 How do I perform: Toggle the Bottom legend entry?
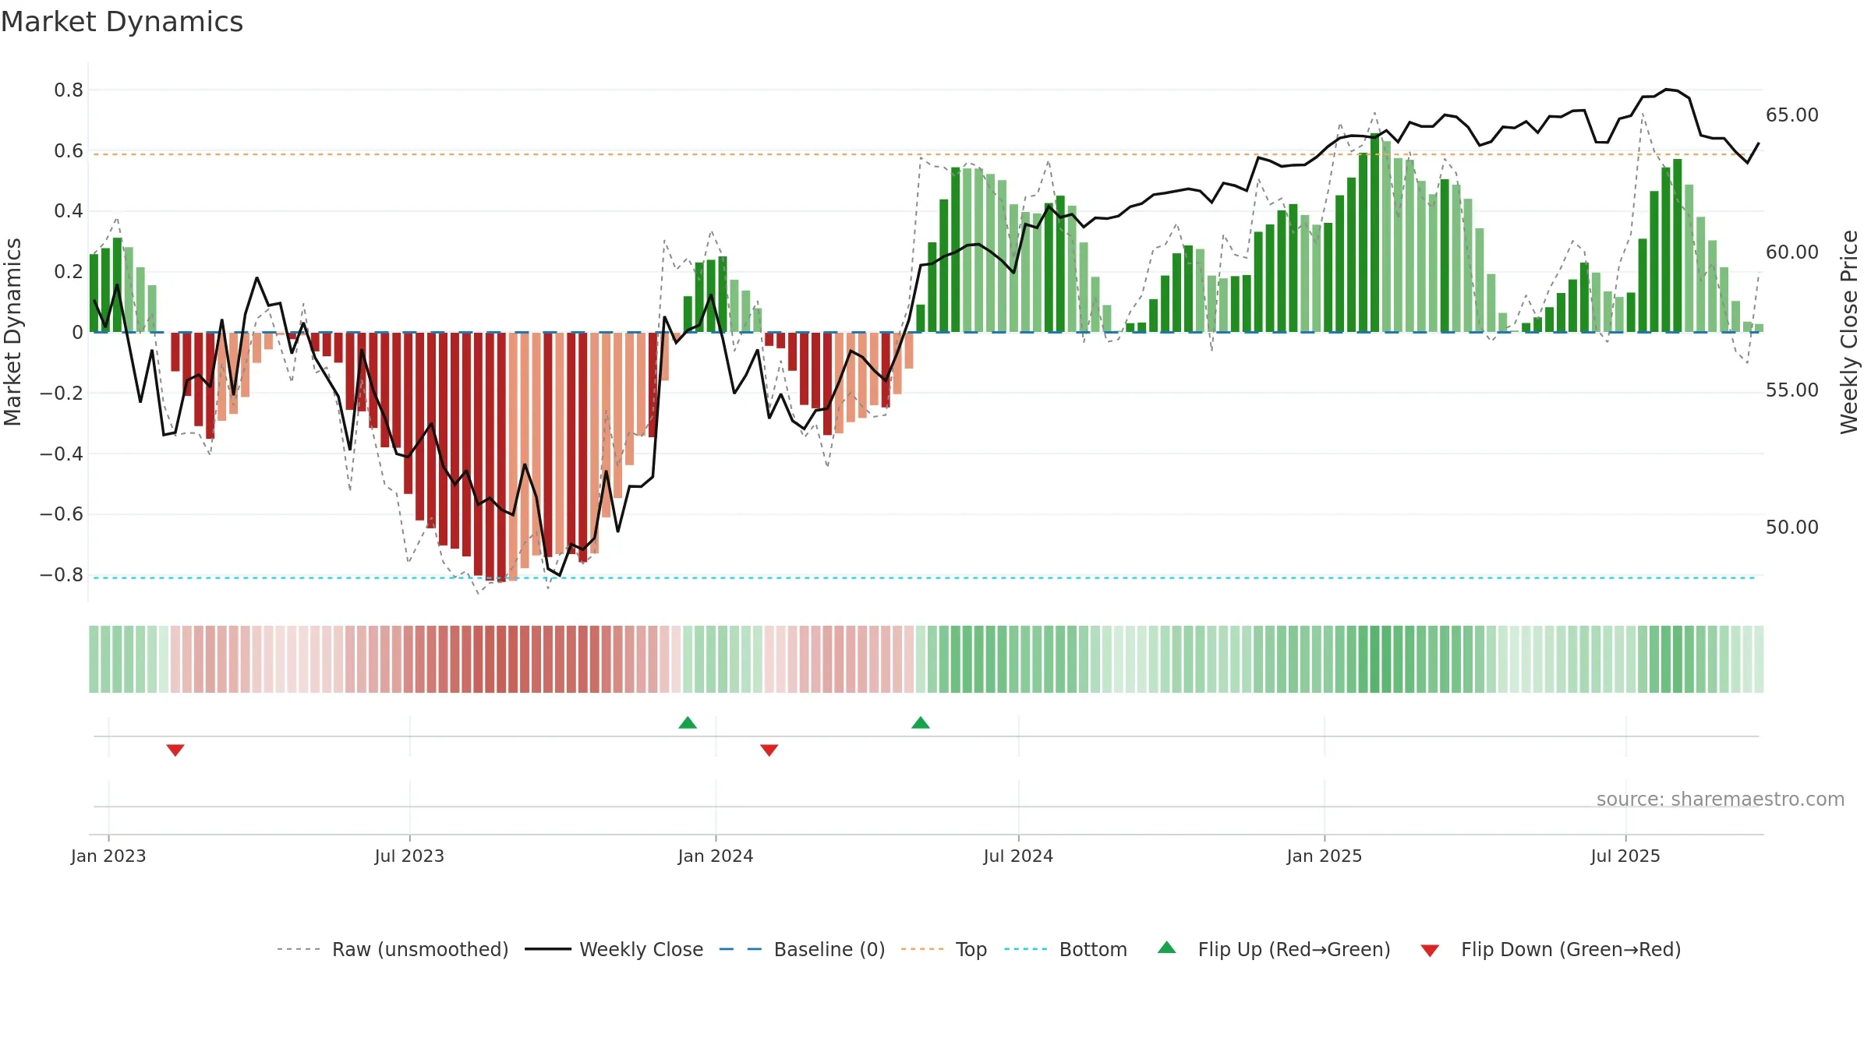pos(1066,949)
